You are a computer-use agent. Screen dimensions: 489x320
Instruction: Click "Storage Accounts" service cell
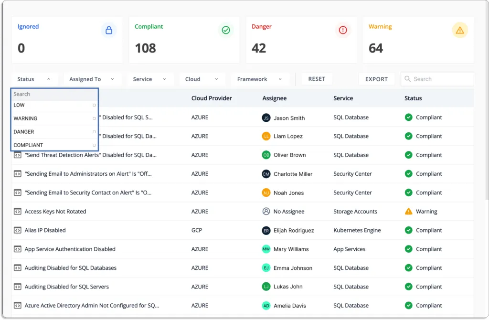pyautogui.click(x=355, y=212)
